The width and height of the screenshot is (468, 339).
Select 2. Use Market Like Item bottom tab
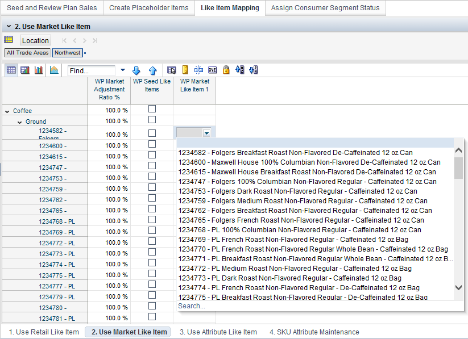(x=128, y=332)
